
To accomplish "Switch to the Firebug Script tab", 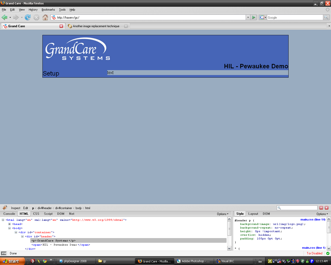I will point(48,214).
